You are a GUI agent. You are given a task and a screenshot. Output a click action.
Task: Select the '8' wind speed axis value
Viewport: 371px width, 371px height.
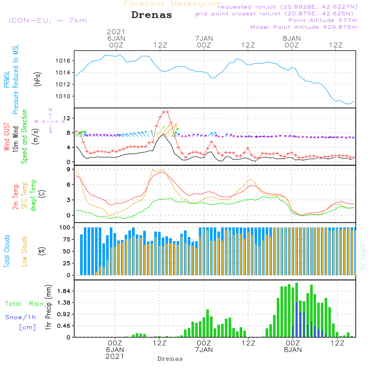click(68, 133)
